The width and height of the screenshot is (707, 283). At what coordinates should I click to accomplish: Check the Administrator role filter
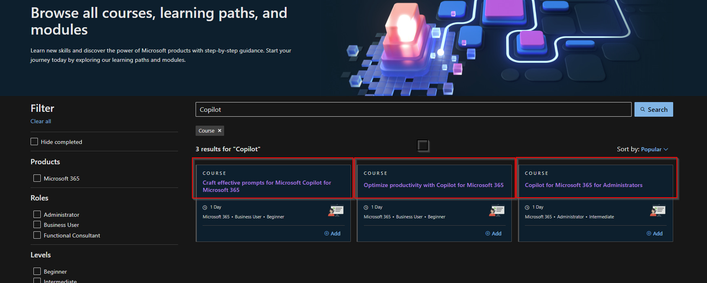pos(37,214)
